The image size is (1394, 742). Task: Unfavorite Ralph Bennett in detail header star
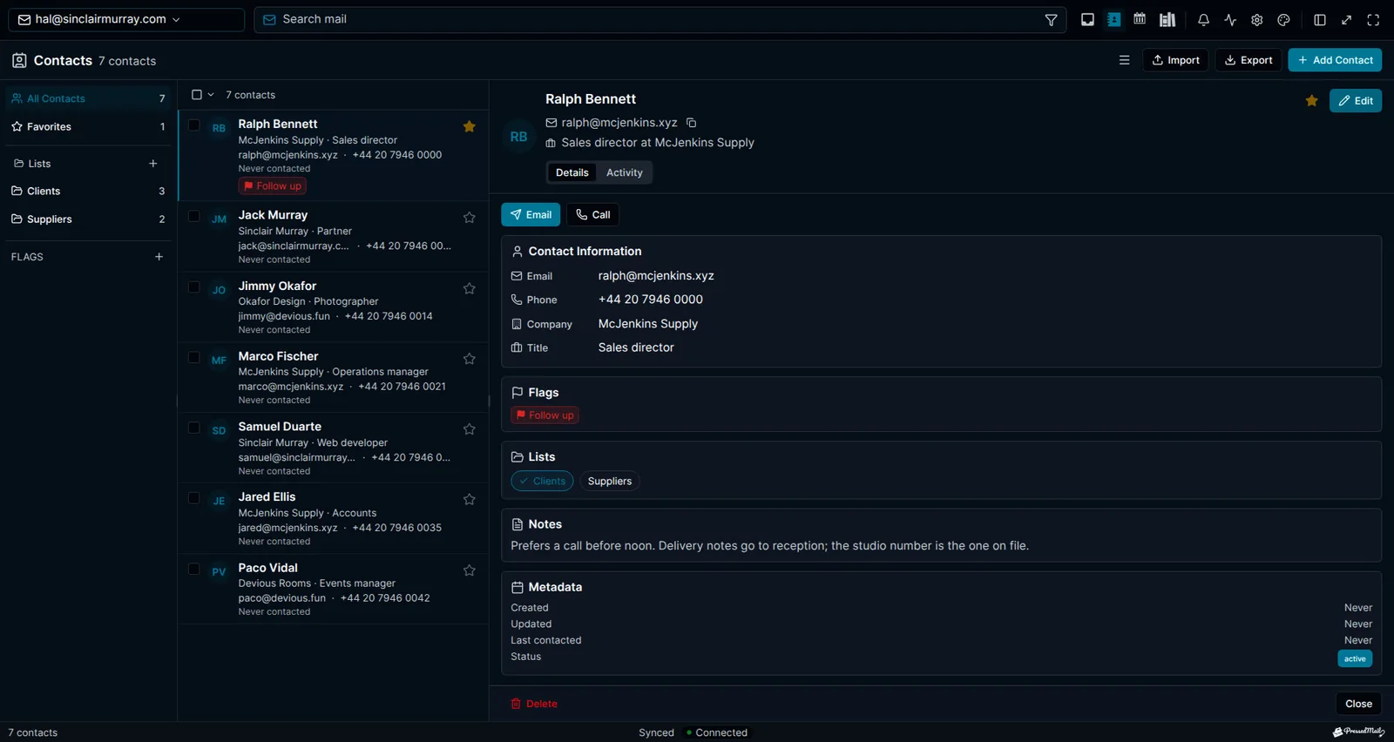[x=1311, y=100]
